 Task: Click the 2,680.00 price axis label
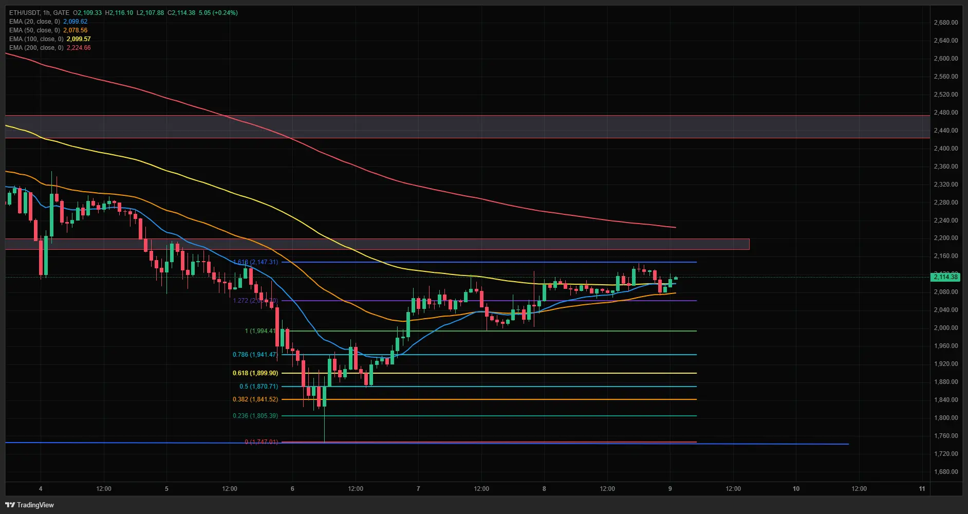[x=945, y=23]
